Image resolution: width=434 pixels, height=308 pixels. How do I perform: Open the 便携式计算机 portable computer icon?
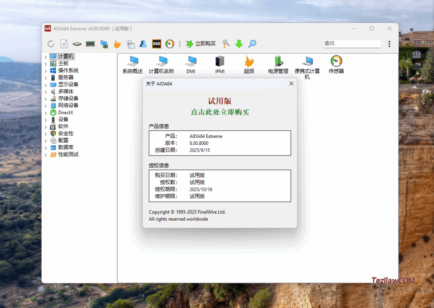pyautogui.click(x=307, y=67)
